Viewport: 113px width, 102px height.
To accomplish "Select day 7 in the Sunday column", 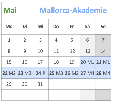I will pos(103,40).
